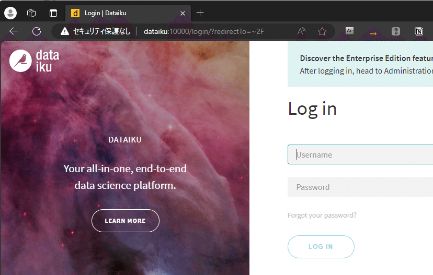Open the workspaces icon in title bar

click(x=31, y=13)
